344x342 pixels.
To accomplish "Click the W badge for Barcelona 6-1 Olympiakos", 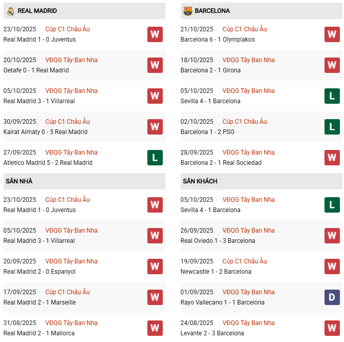I will click(332, 34).
